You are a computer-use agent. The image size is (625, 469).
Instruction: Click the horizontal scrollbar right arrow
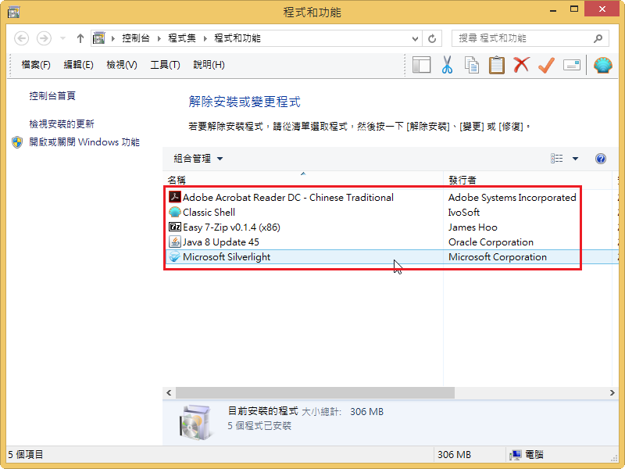coord(612,393)
